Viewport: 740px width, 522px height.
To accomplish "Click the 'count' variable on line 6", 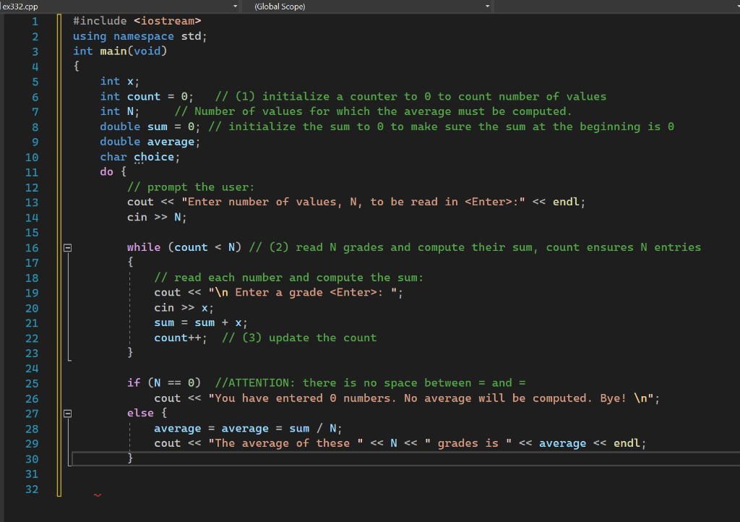I will pos(144,96).
